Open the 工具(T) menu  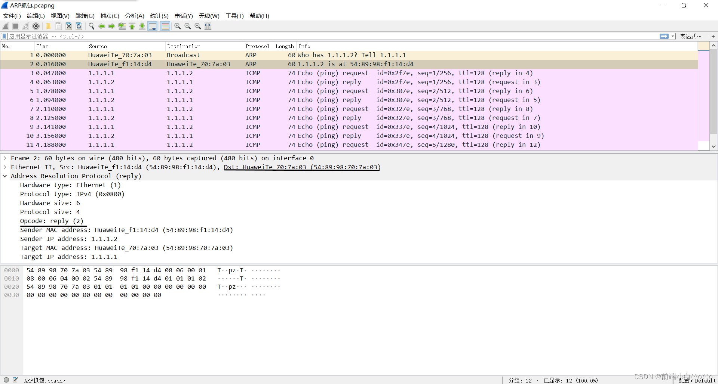234,16
